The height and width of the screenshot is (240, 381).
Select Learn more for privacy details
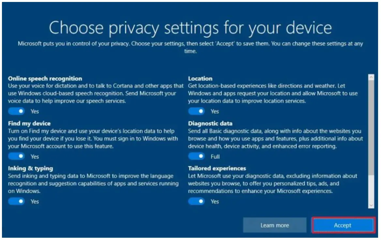pyautogui.click(x=275, y=225)
